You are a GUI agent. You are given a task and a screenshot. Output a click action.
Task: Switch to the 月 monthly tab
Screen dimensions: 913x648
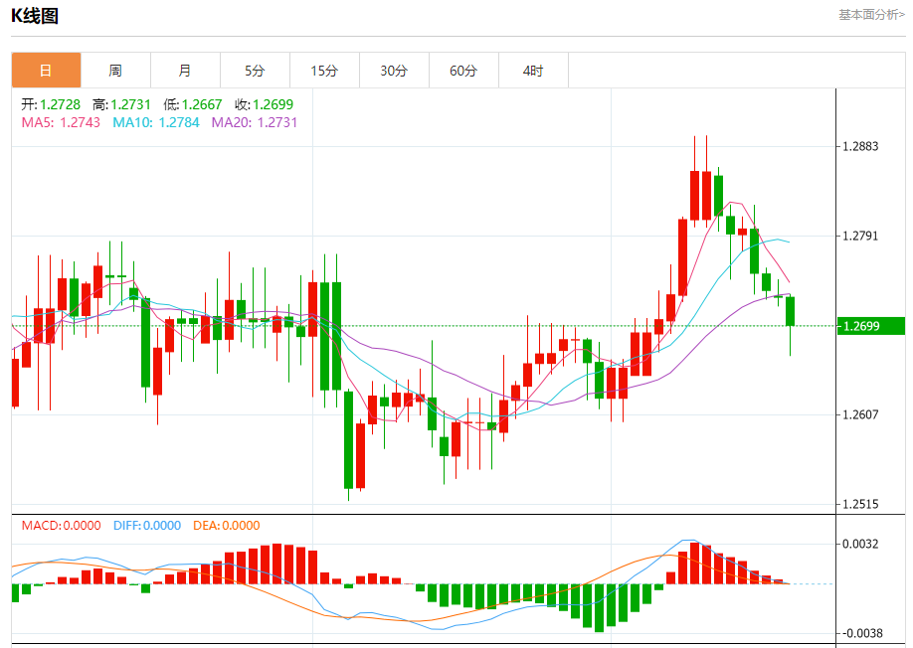[x=185, y=71]
